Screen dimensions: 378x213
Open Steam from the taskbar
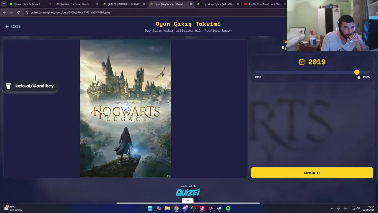pyautogui.click(x=219, y=208)
